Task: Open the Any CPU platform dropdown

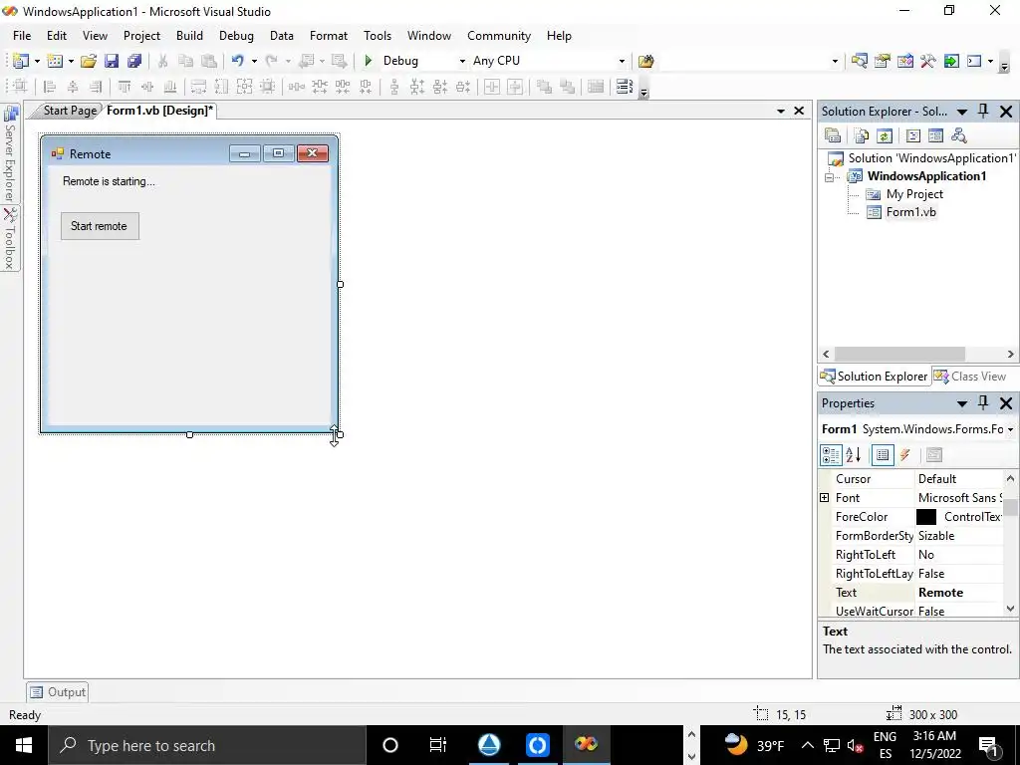Action: click(x=622, y=61)
